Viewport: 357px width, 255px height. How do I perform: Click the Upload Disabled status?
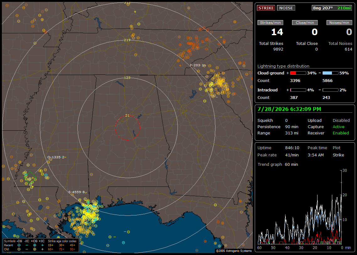coord(341,120)
